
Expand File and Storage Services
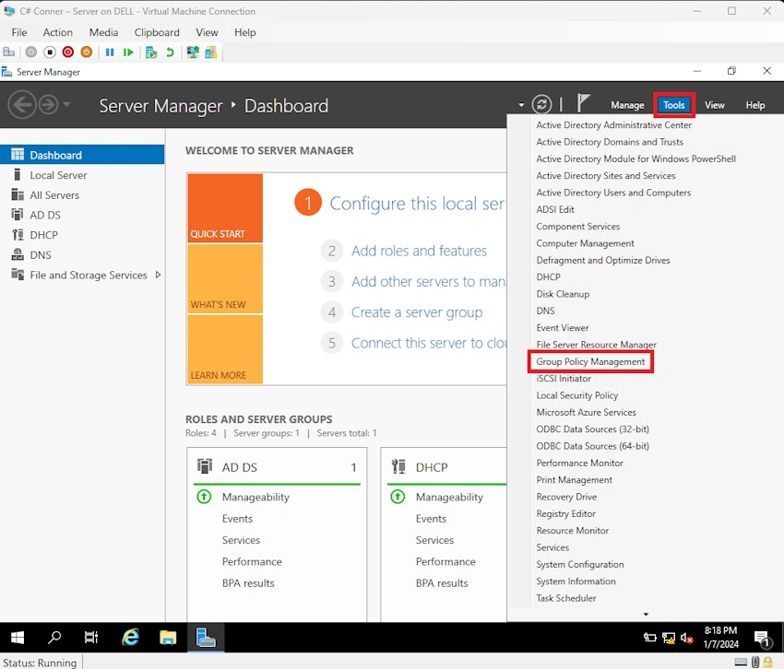[x=158, y=275]
